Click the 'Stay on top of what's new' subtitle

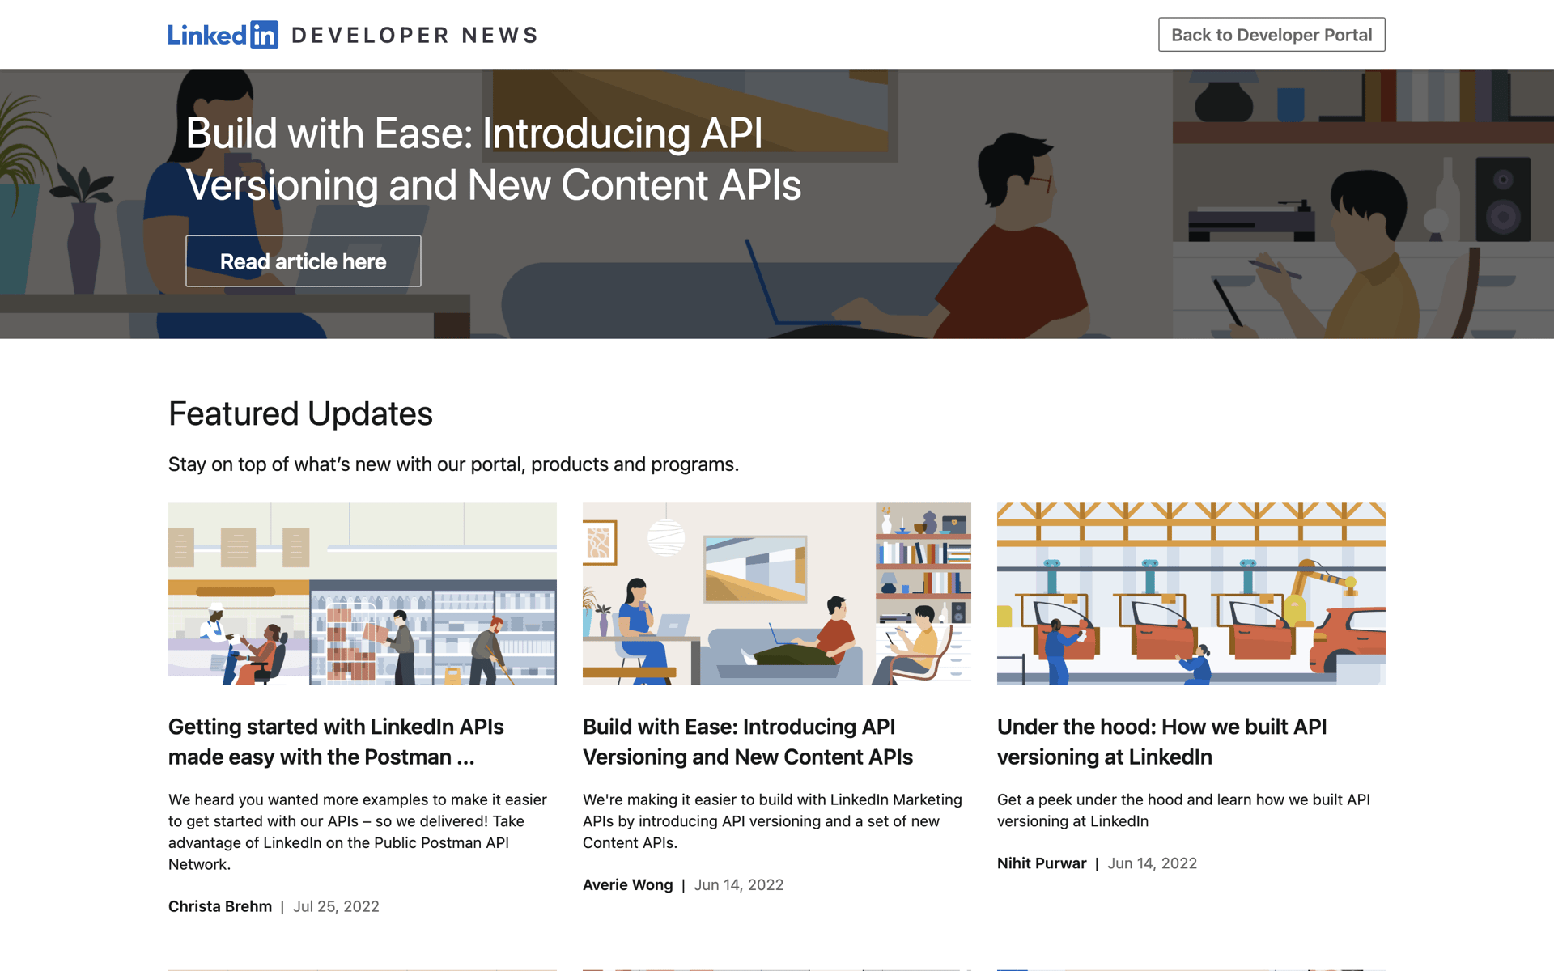[453, 464]
